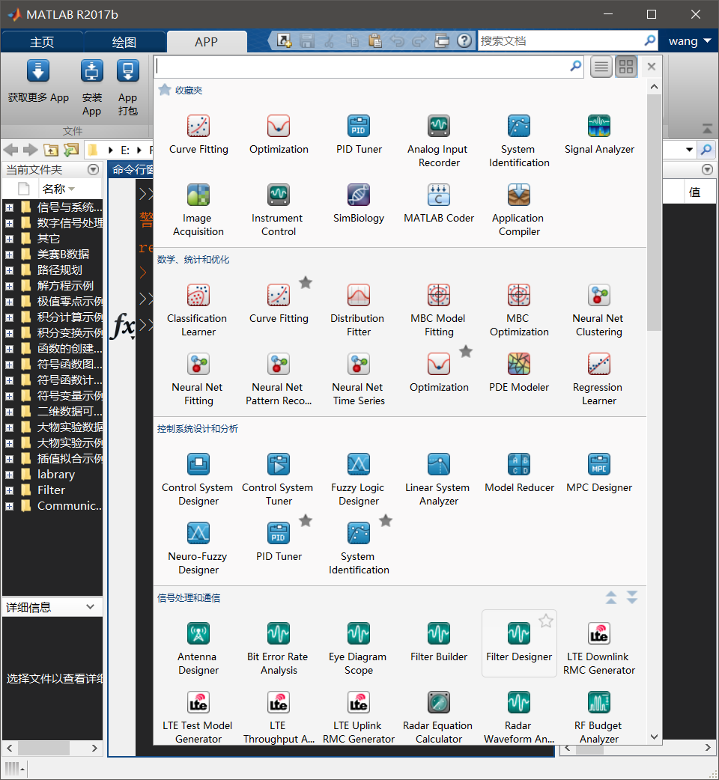Open the 当前文件夹 panel actions dropdown
719x780 pixels.
point(93,170)
